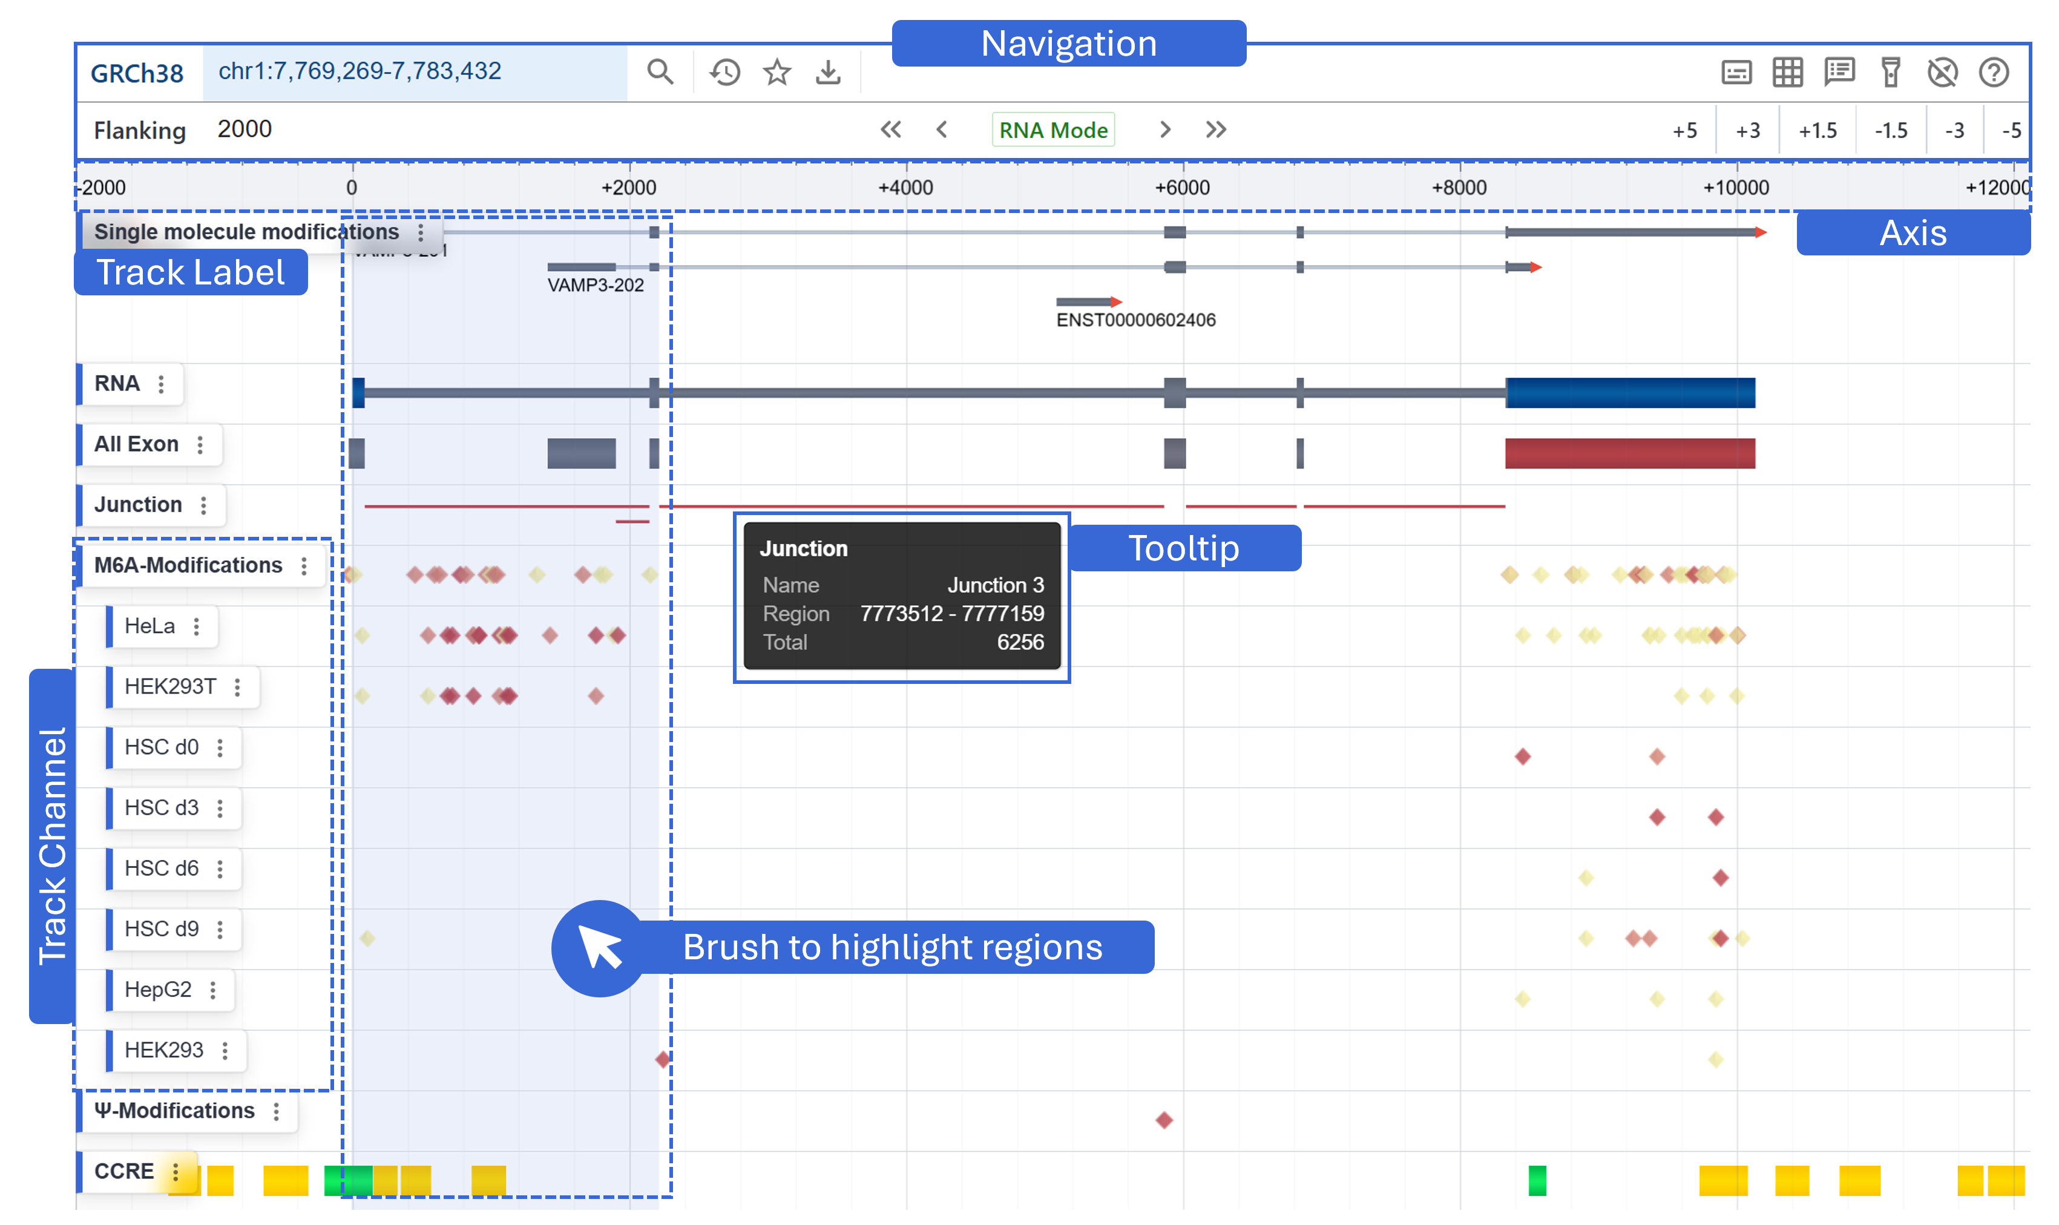2059x1225 pixels.
Task: Open the location history icon
Action: pyautogui.click(x=724, y=73)
